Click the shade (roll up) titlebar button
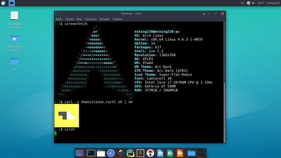 [204, 14]
